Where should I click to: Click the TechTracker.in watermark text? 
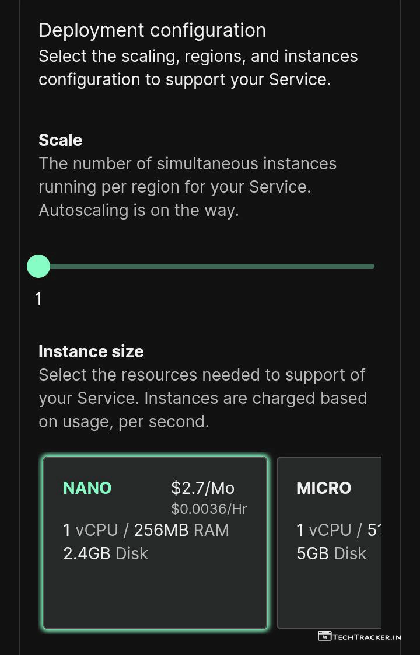point(367,637)
